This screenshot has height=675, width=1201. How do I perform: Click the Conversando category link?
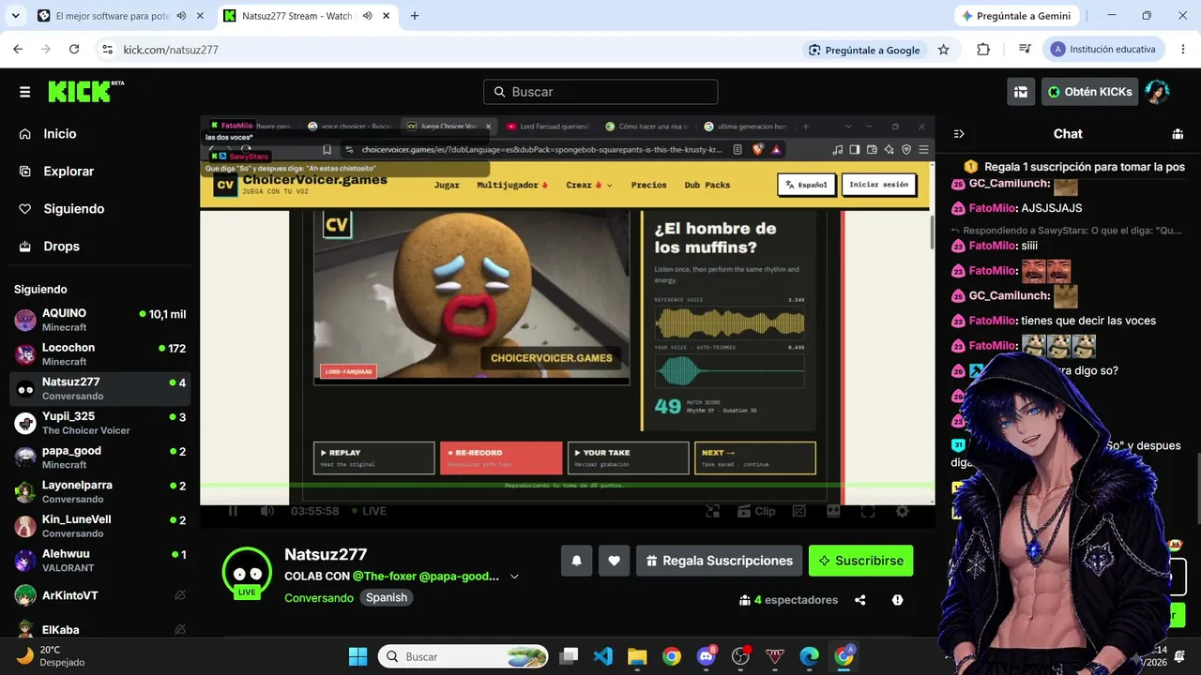point(319,598)
